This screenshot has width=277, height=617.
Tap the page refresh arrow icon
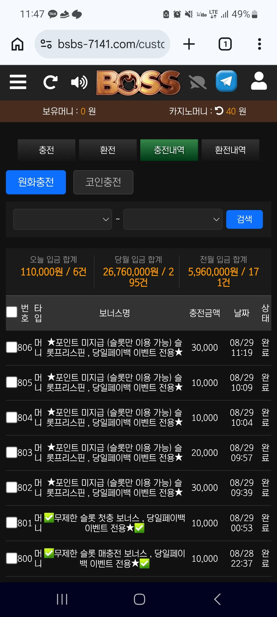[50, 82]
